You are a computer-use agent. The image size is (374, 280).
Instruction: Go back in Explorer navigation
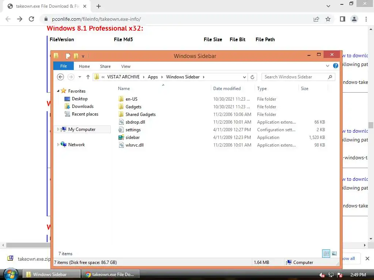point(61,77)
